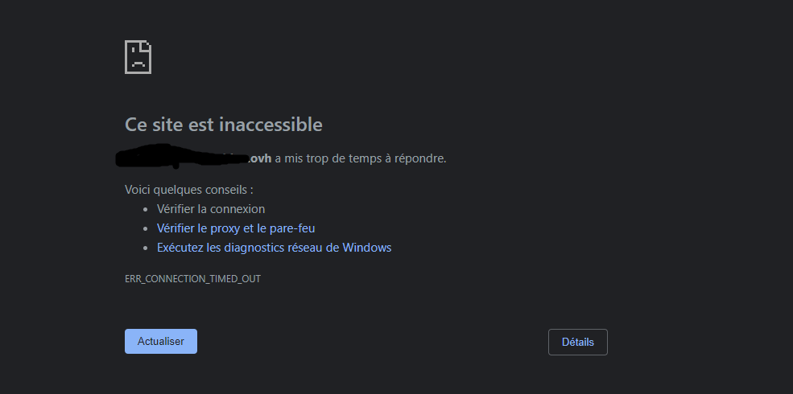Click the Actualiser reload button
The height and width of the screenshot is (394, 793).
161,342
